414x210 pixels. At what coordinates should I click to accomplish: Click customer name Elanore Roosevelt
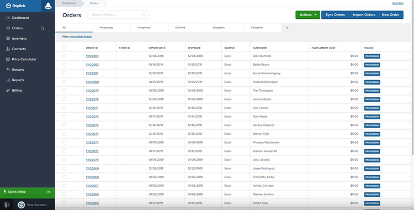pyautogui.click(x=265, y=151)
